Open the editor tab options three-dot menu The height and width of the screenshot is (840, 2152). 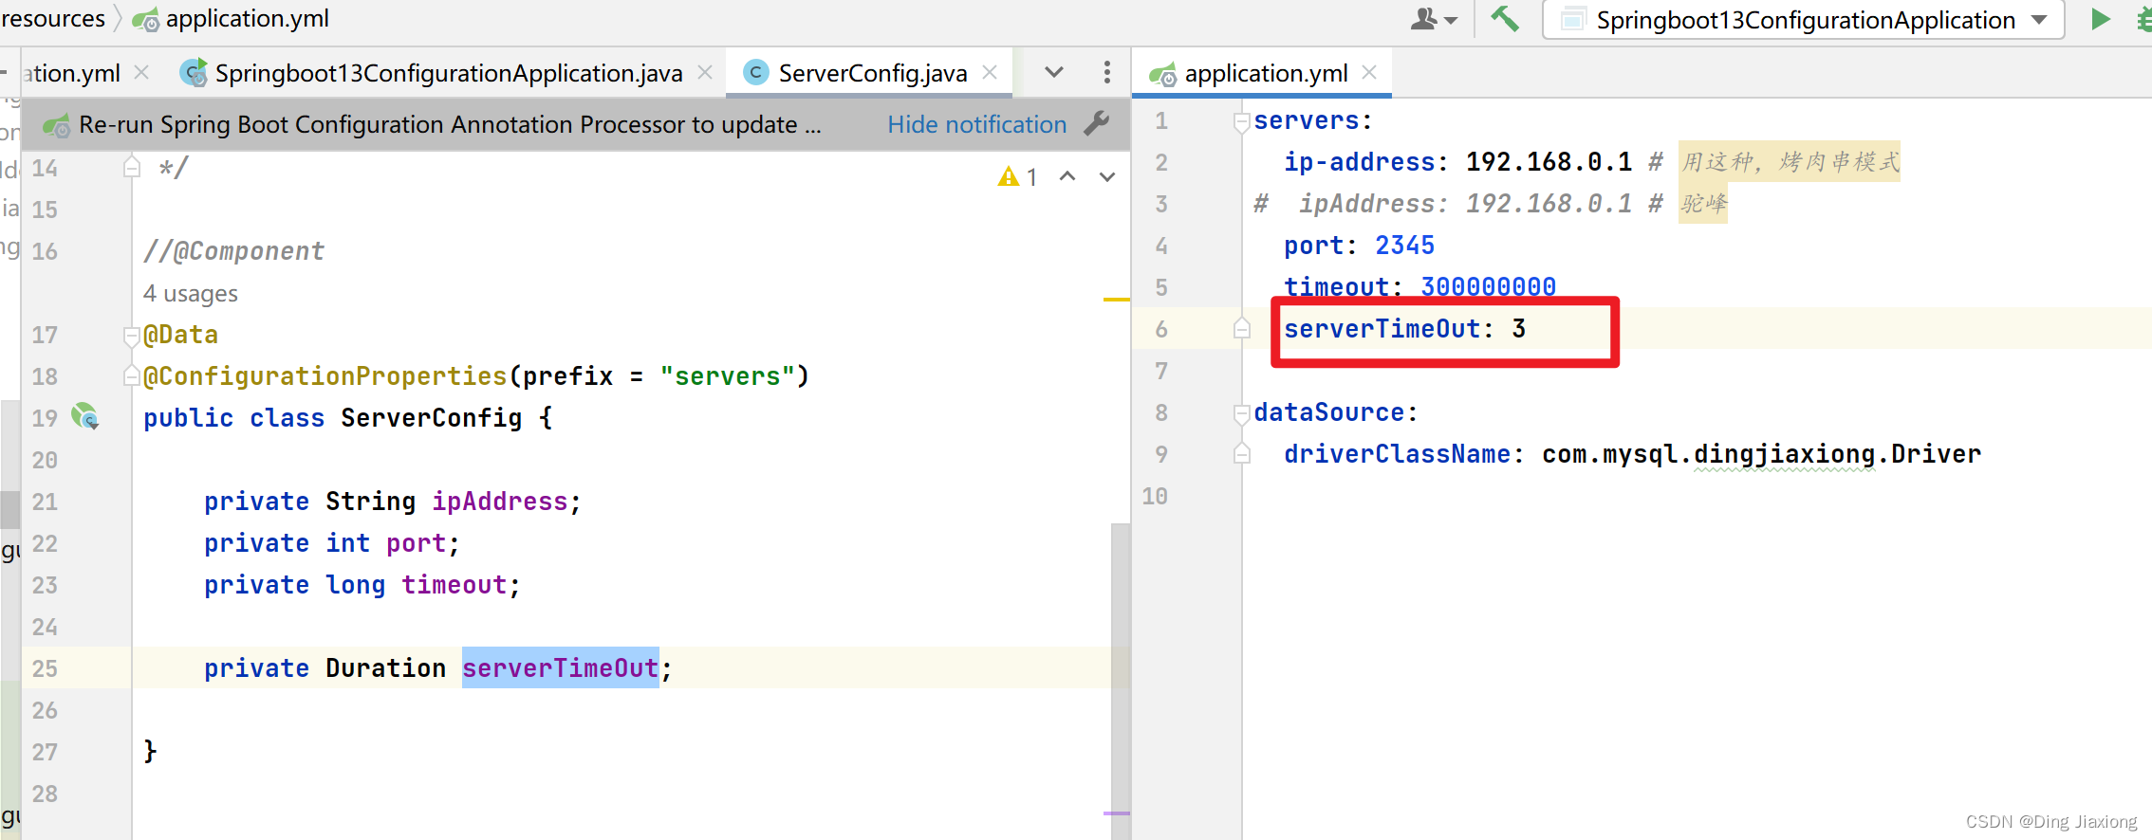(x=1106, y=72)
